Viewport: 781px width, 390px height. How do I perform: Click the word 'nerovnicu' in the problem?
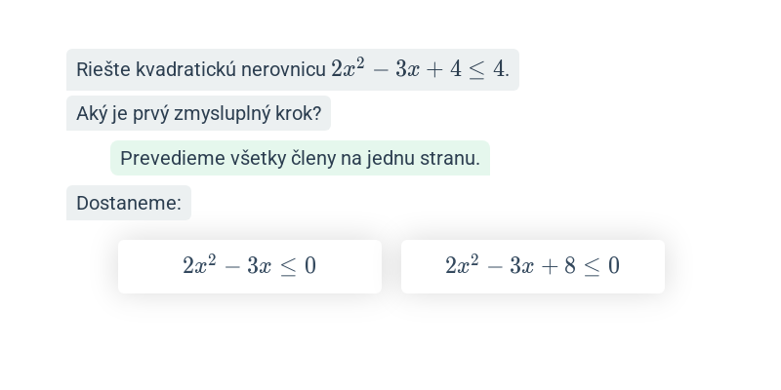[283, 70]
